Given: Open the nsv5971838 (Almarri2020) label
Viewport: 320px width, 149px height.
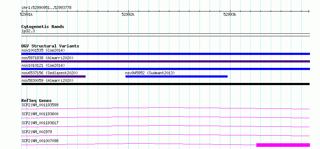Looking at the screenshot, I should click(47, 58).
